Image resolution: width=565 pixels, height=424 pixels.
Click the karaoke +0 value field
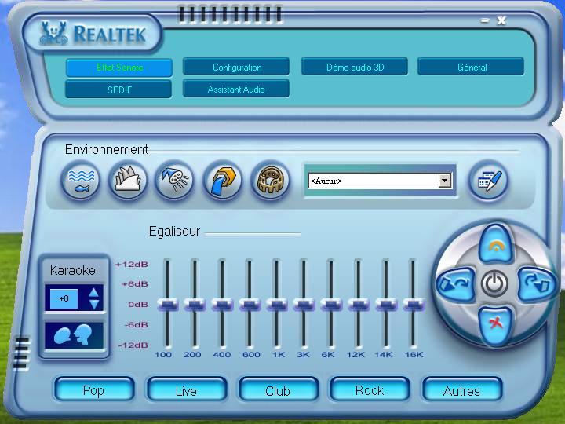pos(64,298)
